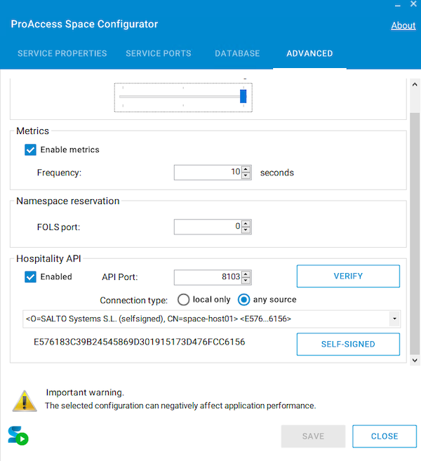This screenshot has width=421, height=461.
Task: Click into the API Port field
Action: (207, 277)
